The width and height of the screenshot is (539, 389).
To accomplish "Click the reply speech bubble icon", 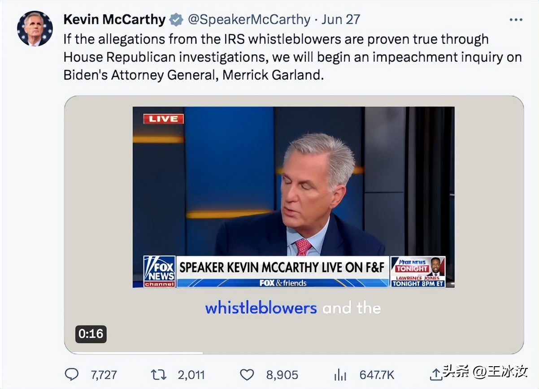I will pyautogui.click(x=72, y=374).
